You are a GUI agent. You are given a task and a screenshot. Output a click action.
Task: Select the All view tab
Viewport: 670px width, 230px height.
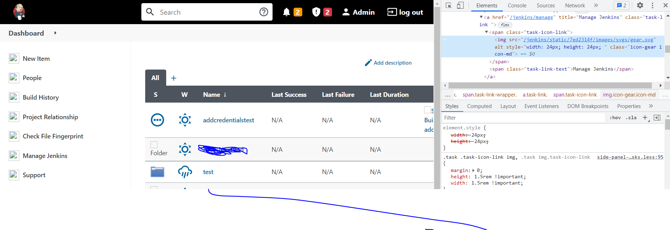click(x=155, y=78)
